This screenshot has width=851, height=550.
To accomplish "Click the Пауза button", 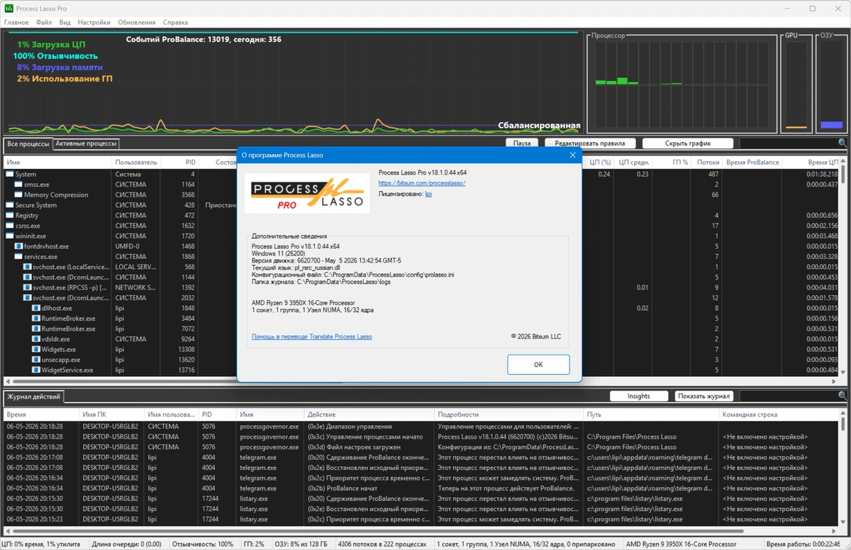I will coord(522,143).
